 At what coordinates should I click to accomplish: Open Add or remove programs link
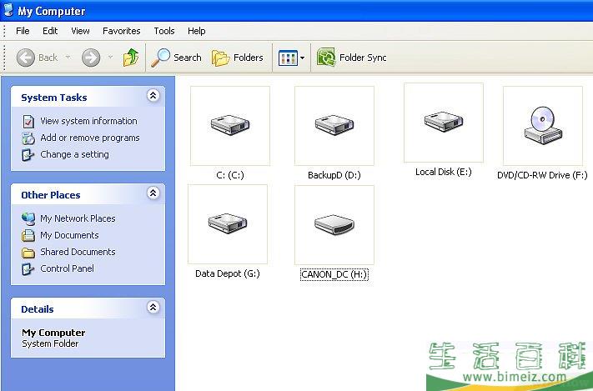[89, 138]
